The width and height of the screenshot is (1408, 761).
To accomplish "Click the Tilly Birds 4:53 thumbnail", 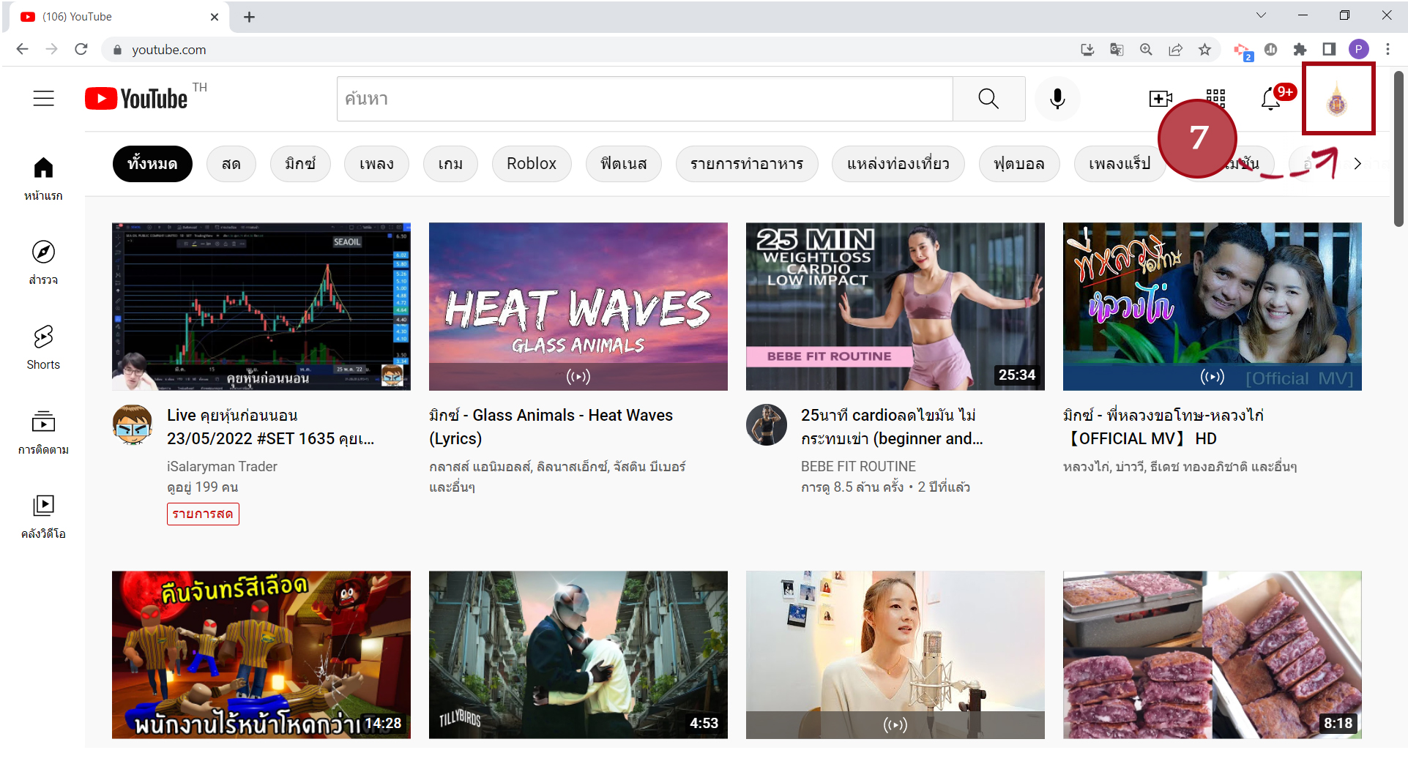I will (x=578, y=655).
